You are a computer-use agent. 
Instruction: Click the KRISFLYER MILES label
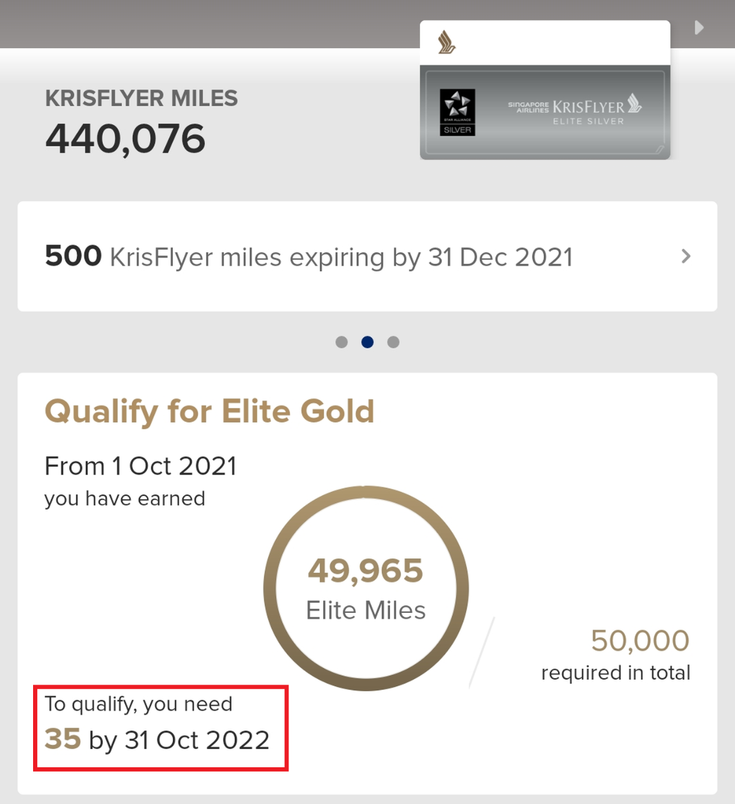click(141, 99)
